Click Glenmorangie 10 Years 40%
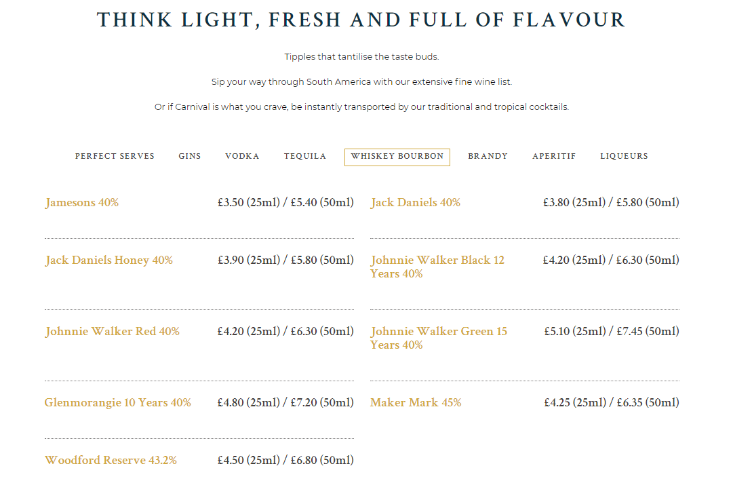The width and height of the screenshot is (733, 502). [x=118, y=402]
